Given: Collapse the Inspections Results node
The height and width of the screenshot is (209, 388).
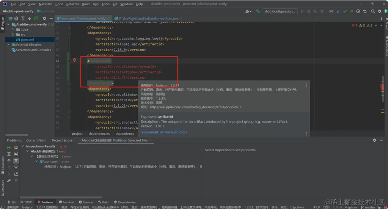Looking at the screenshot, I should (x=23, y=146).
